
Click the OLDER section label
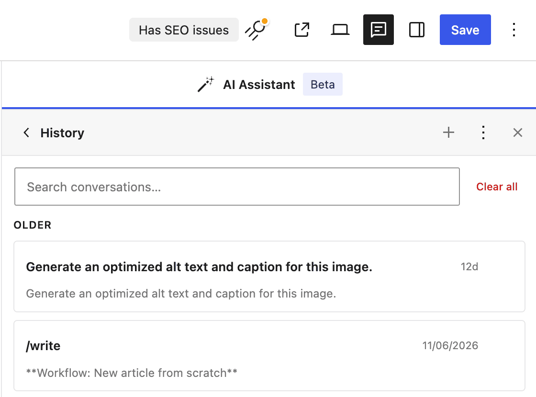(x=33, y=225)
